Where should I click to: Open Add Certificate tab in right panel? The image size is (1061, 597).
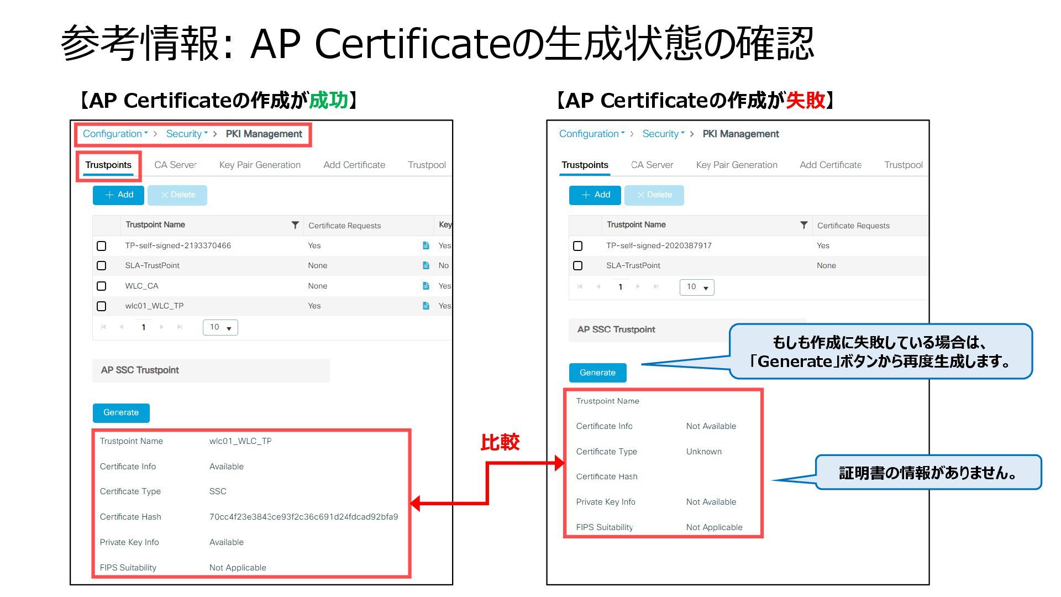tap(831, 165)
